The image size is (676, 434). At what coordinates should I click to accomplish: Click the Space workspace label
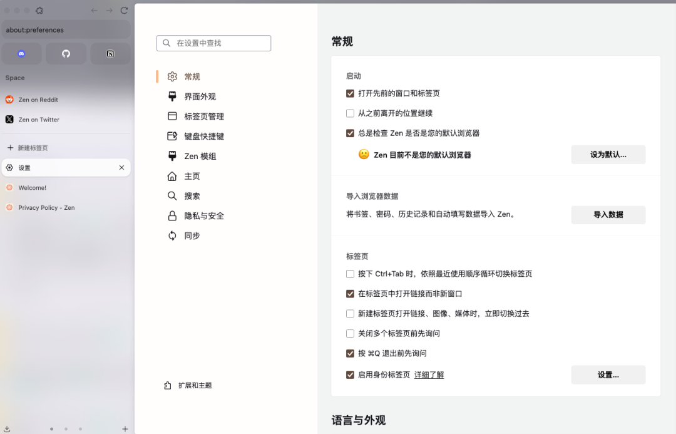(x=15, y=78)
